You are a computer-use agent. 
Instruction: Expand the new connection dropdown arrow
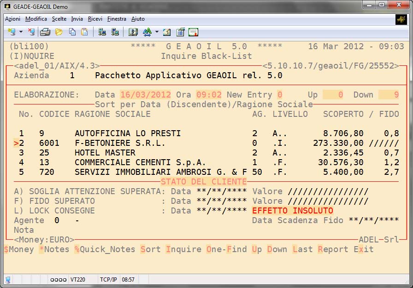[21, 32]
